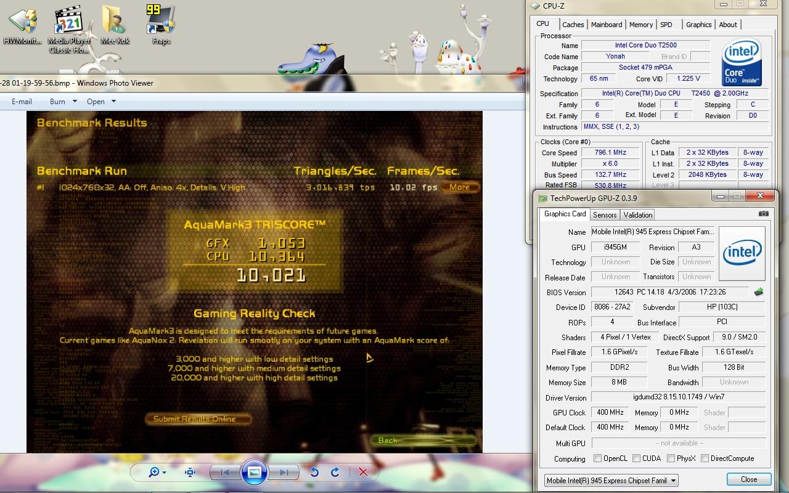Click GPU-Z screenshot camera icon
Image resolution: width=789 pixels, height=493 pixels.
(764, 214)
